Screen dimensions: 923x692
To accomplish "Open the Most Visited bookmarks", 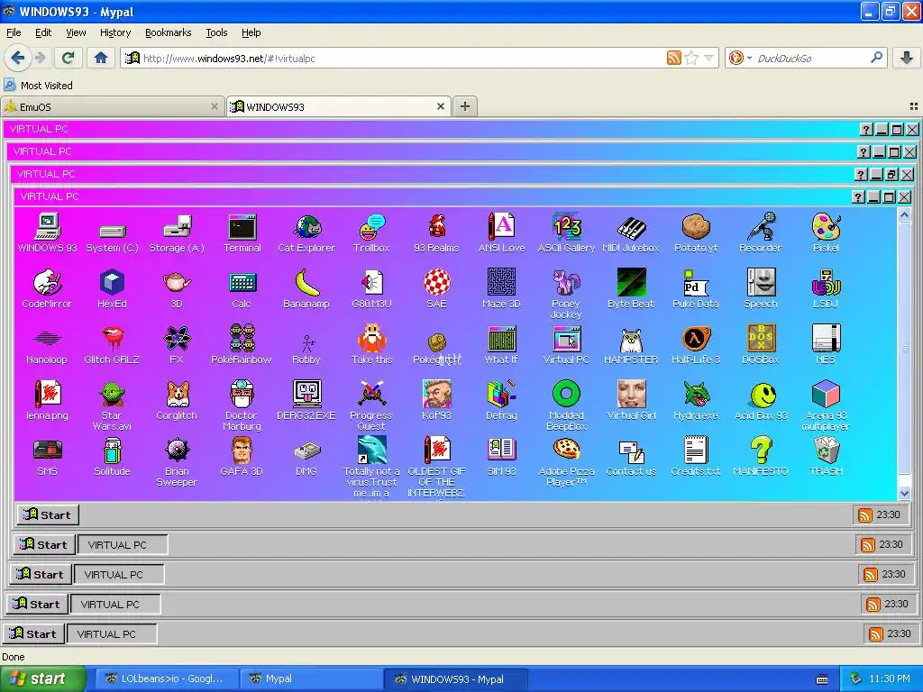I will tap(39, 86).
